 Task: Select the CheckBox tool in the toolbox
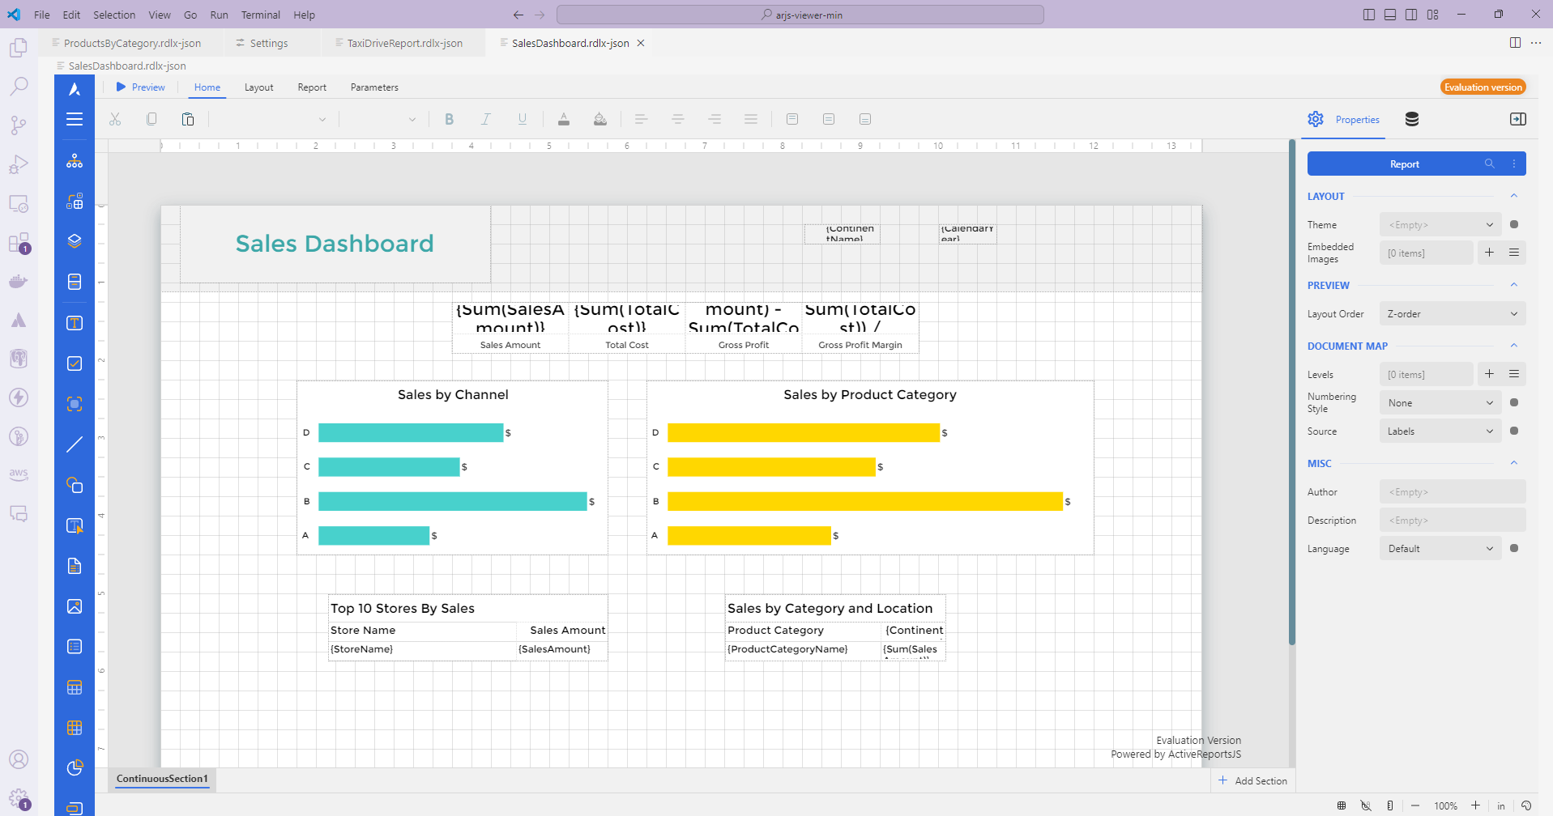pos(75,363)
